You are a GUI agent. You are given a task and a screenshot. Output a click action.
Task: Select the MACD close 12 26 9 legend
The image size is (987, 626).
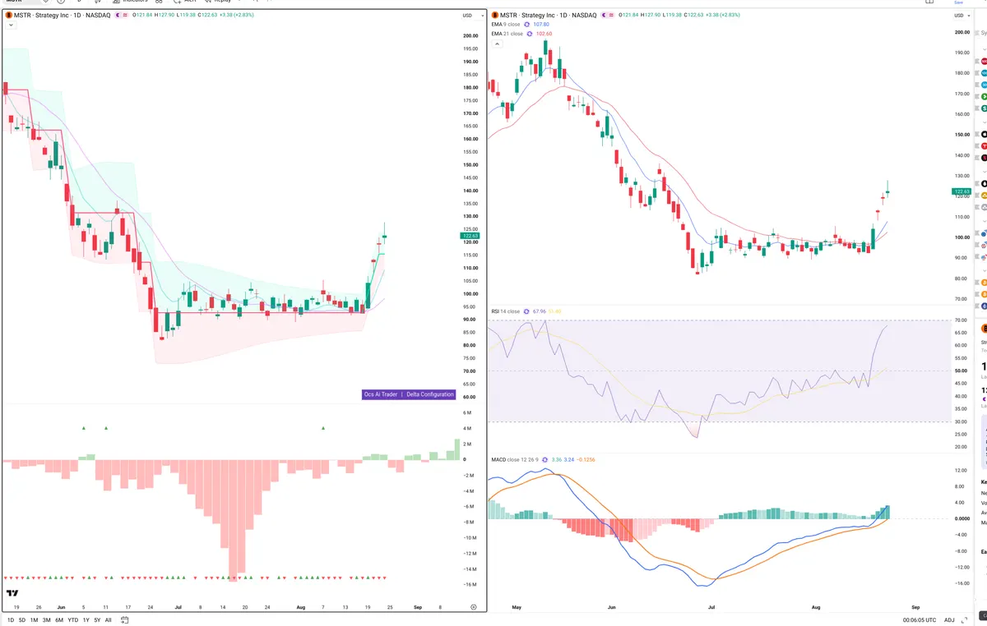[515, 459]
